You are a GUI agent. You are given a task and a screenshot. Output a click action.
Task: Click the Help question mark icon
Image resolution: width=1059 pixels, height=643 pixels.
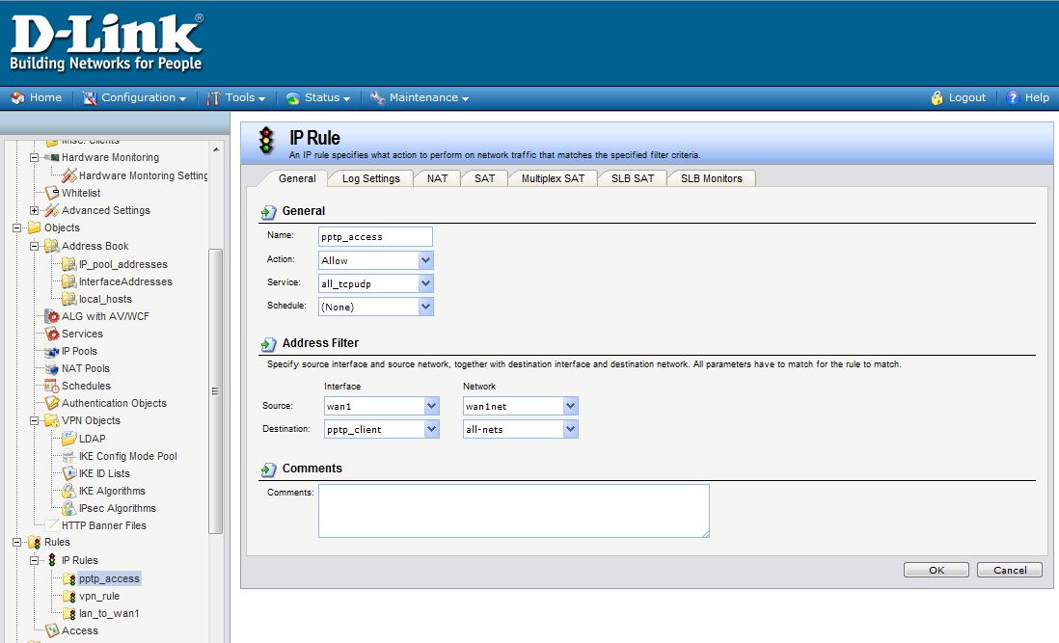coord(1013,97)
